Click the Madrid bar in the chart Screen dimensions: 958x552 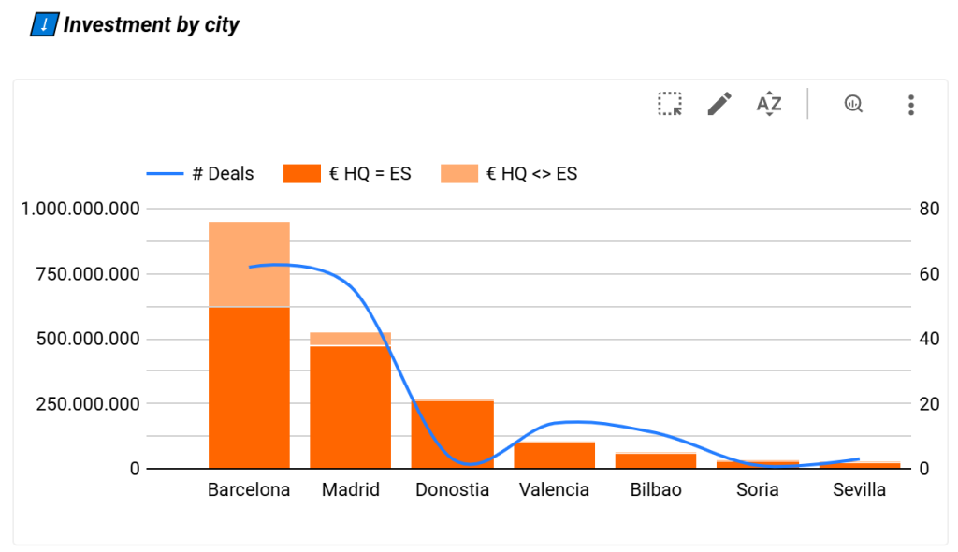(x=350, y=407)
